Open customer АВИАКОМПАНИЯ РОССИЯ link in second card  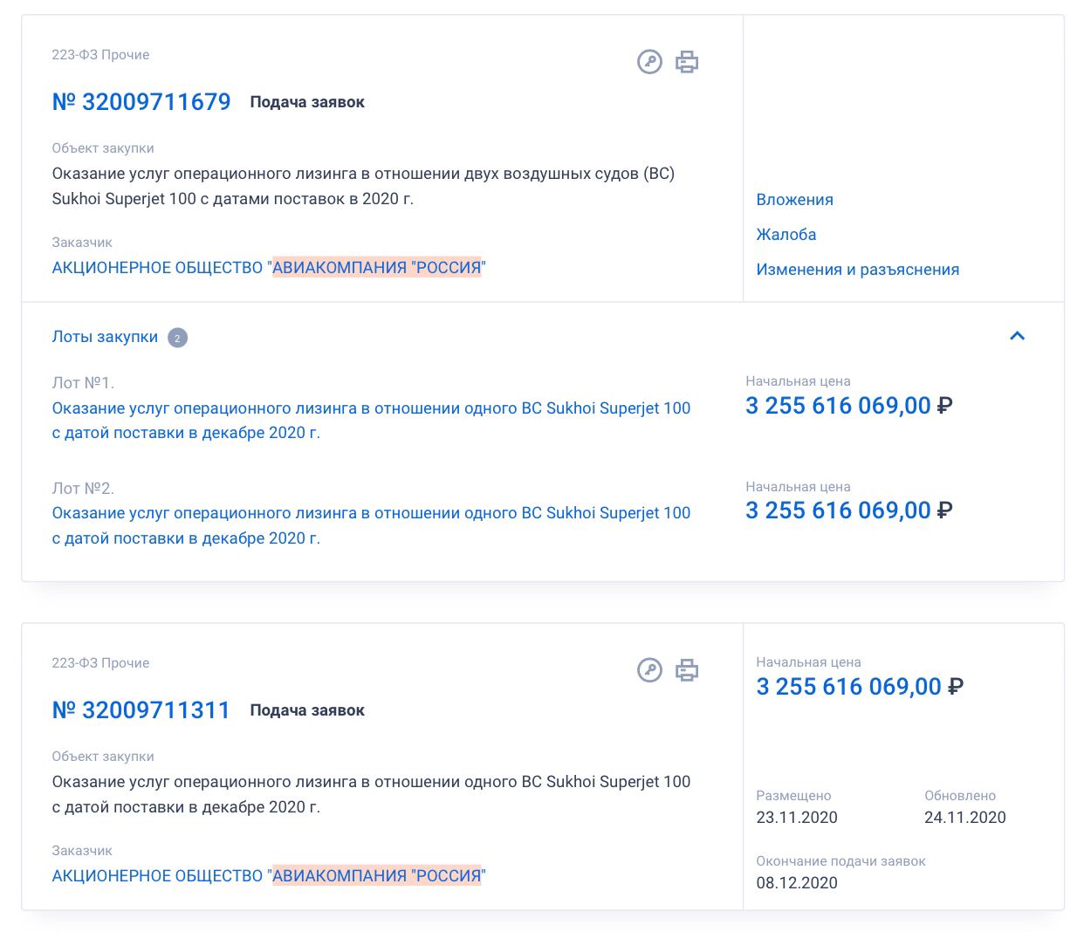269,876
